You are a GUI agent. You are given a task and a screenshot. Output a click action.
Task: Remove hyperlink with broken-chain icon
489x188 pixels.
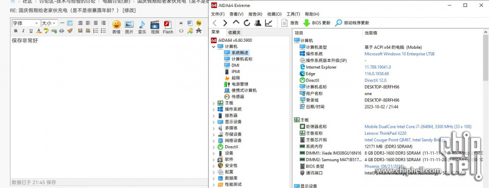click(61, 31)
